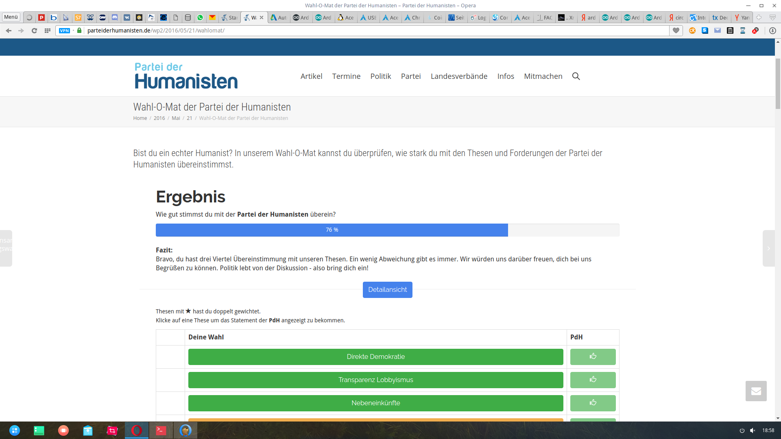Click the Detailansicht button

pos(387,289)
